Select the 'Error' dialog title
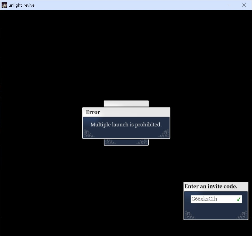This screenshot has height=236, width=252. coord(93,112)
